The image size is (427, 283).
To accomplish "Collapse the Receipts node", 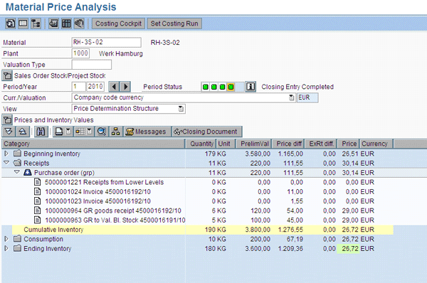I will tap(6, 163).
